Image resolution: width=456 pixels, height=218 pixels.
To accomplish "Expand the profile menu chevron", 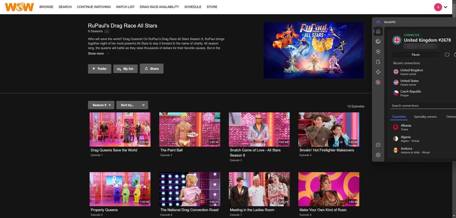I will [x=445, y=7].
